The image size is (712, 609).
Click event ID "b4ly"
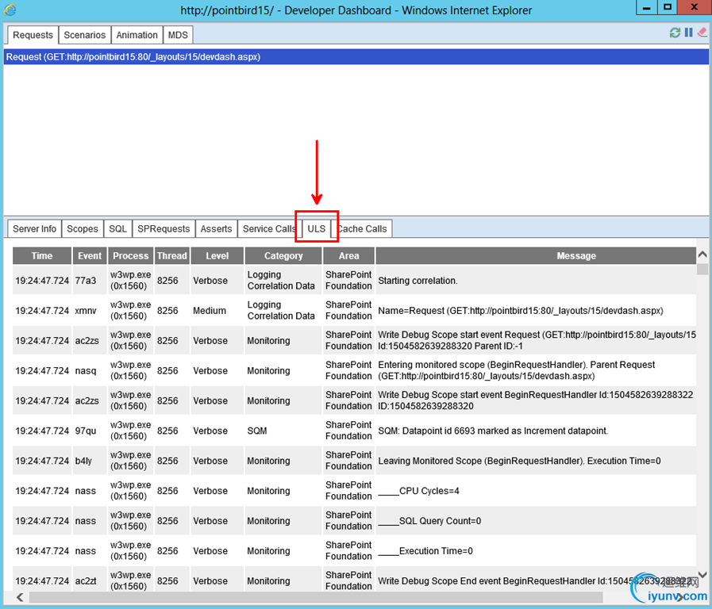click(83, 461)
